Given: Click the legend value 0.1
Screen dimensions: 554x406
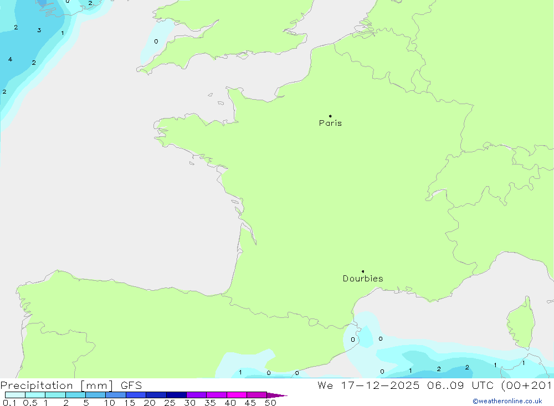Looking at the screenshot, I should coord(9,403).
